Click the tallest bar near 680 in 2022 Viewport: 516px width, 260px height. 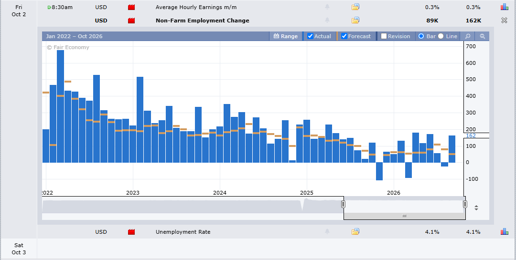[60, 106]
